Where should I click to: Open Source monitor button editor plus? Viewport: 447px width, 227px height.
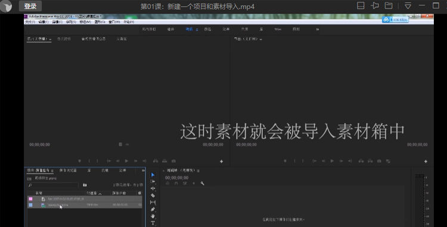point(221,162)
